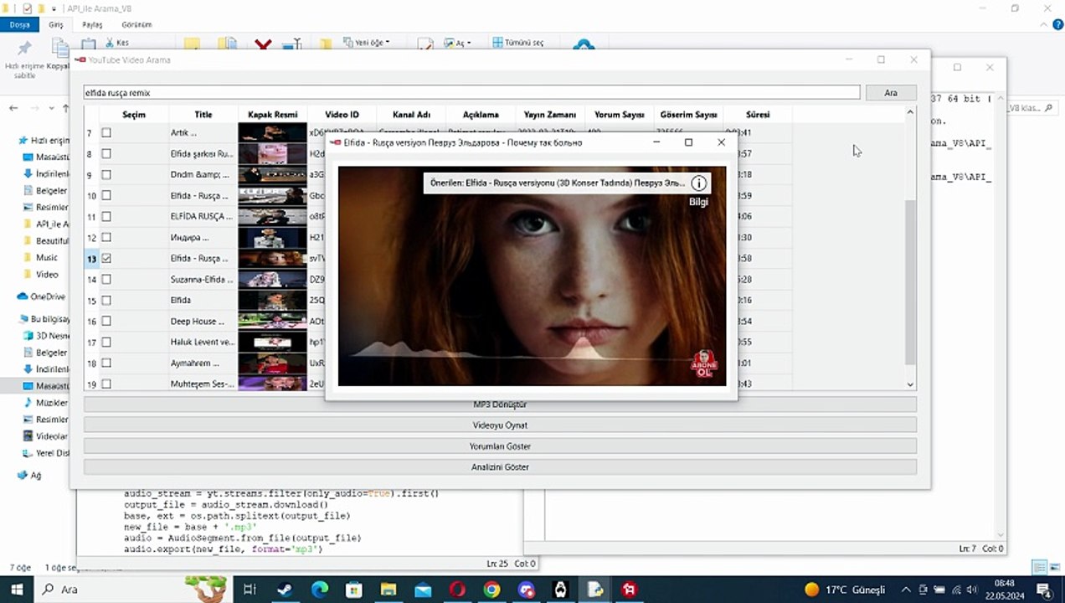Click the Analizini Göster button
This screenshot has height=603, width=1065.
[500, 467]
